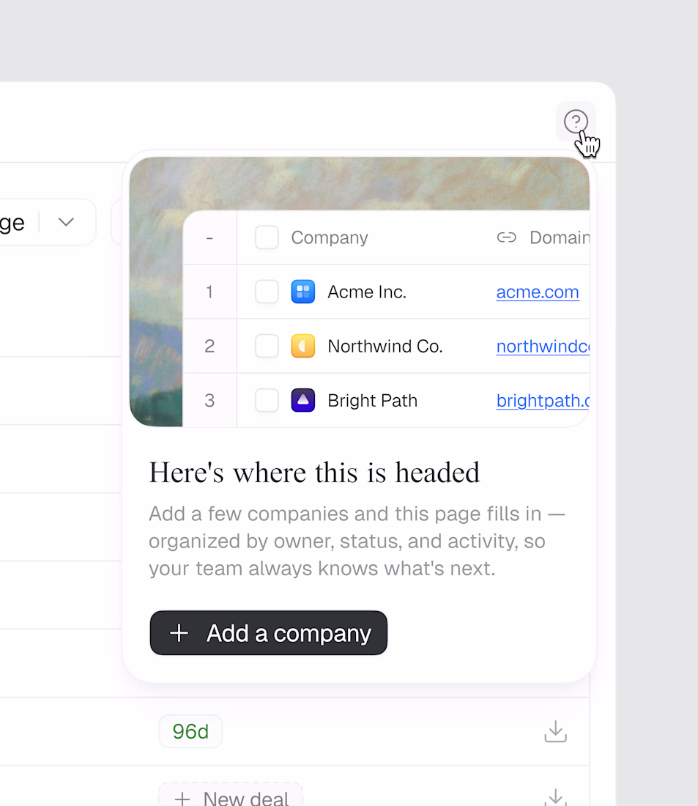Open the help question mark icon
The height and width of the screenshot is (806, 698).
point(576,122)
